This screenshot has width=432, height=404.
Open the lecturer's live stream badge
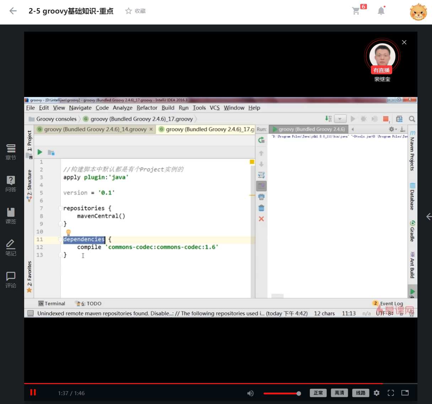[382, 70]
